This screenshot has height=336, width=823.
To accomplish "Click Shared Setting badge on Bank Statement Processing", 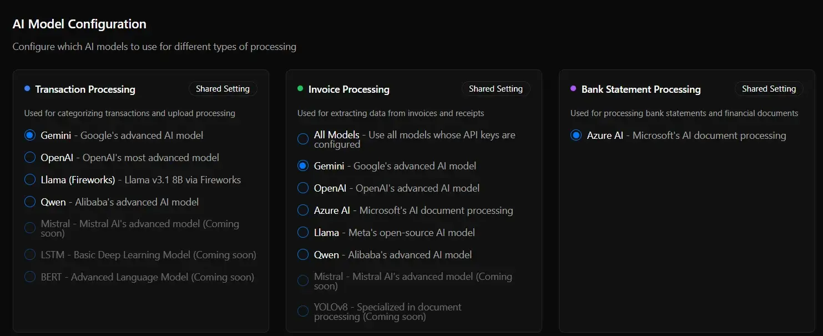I will [769, 89].
